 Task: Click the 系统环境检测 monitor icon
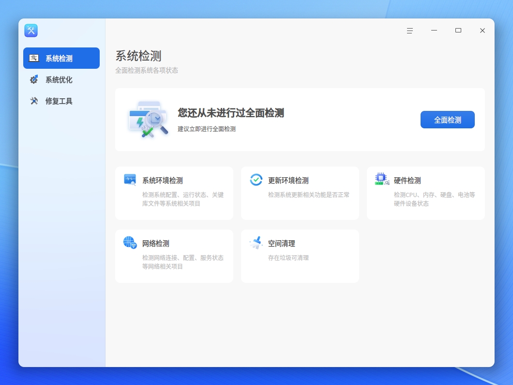tap(130, 180)
